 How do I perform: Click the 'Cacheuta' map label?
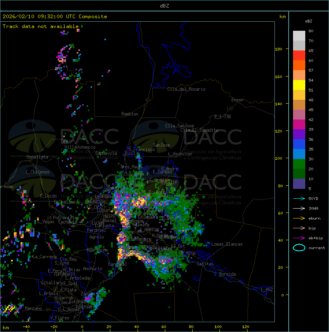click(68, 222)
